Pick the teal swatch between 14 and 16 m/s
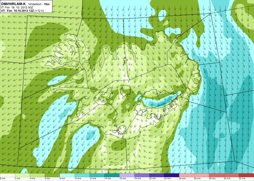This screenshot has width=254, height=181. pos(112,175)
